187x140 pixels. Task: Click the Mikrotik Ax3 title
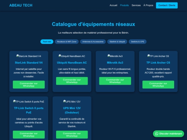[115, 63]
